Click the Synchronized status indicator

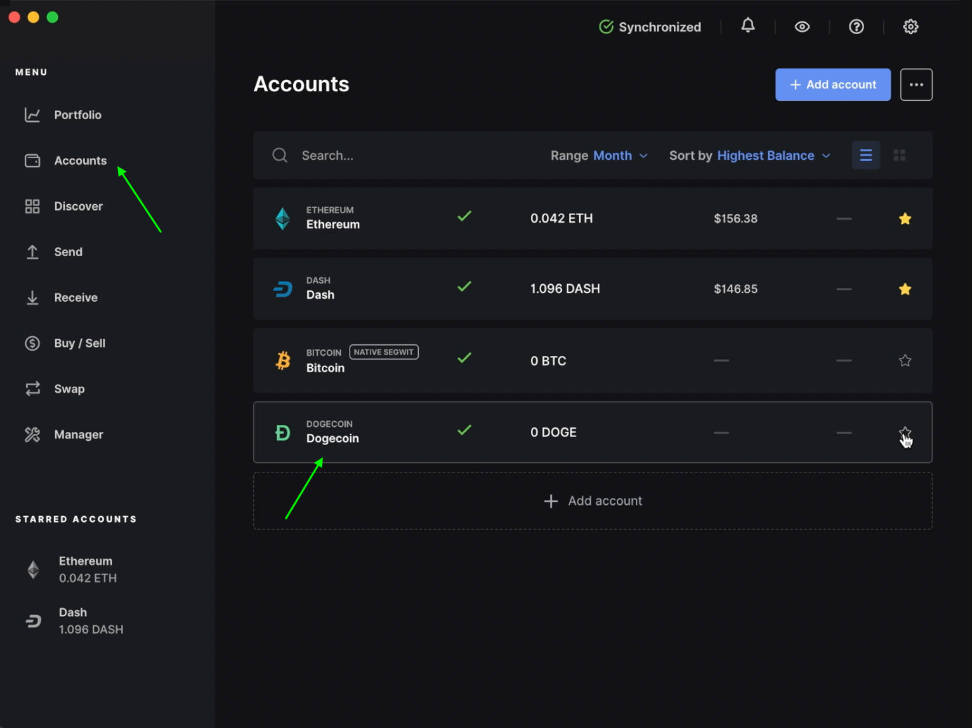650,27
